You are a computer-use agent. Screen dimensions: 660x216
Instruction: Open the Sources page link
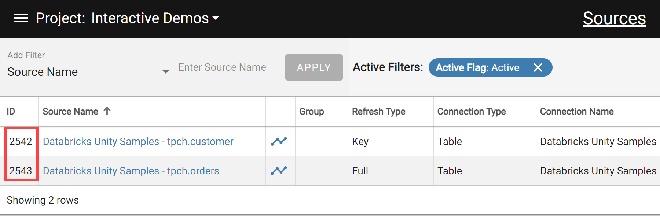click(614, 18)
